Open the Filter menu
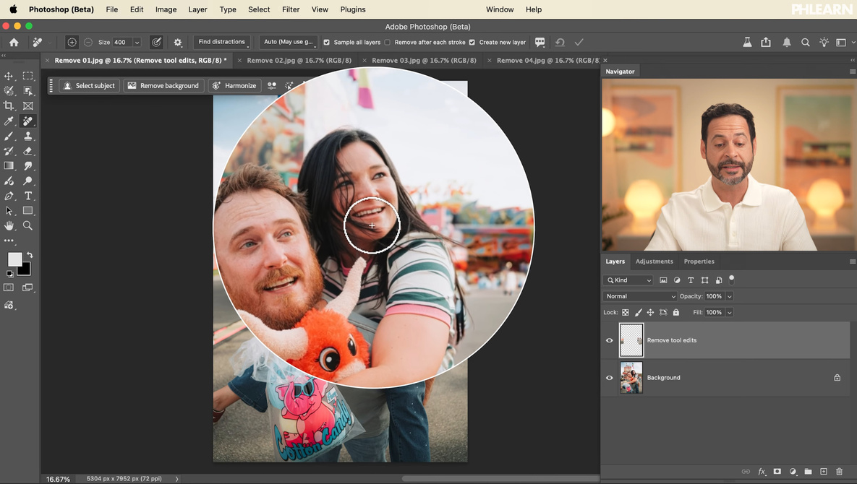Screen dimensions: 857x484 tap(291, 9)
